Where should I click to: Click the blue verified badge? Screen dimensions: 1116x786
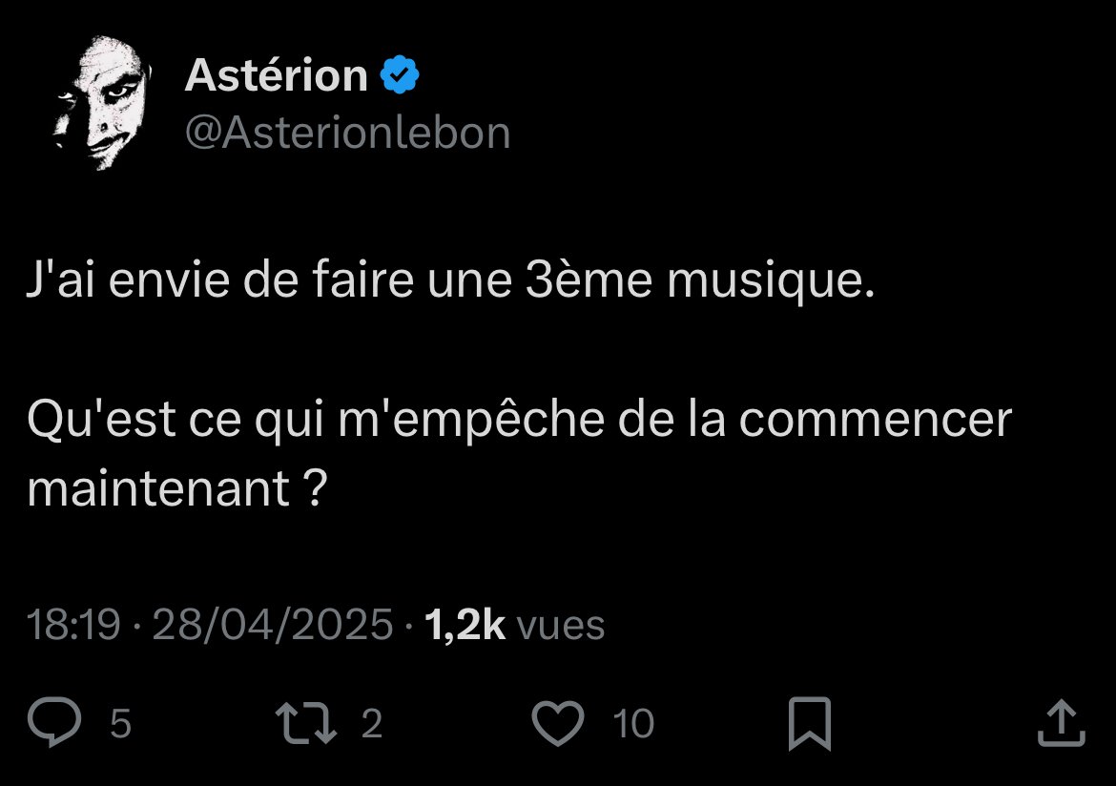[x=401, y=75]
